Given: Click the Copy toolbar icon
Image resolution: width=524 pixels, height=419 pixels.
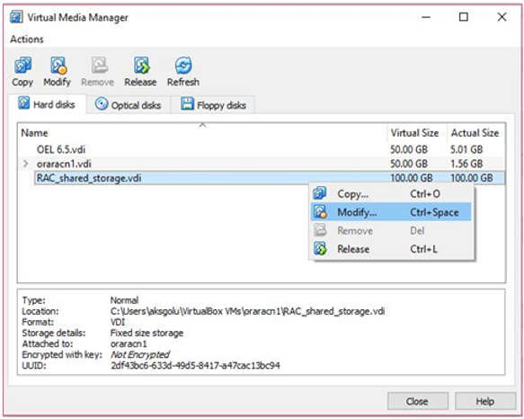Looking at the screenshot, I should pos(22,65).
